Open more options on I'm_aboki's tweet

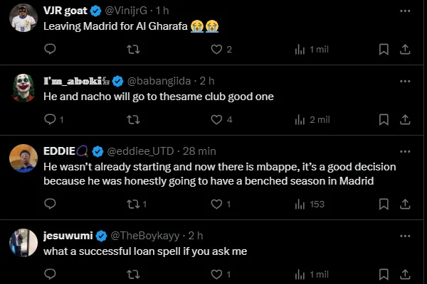pyautogui.click(x=404, y=80)
